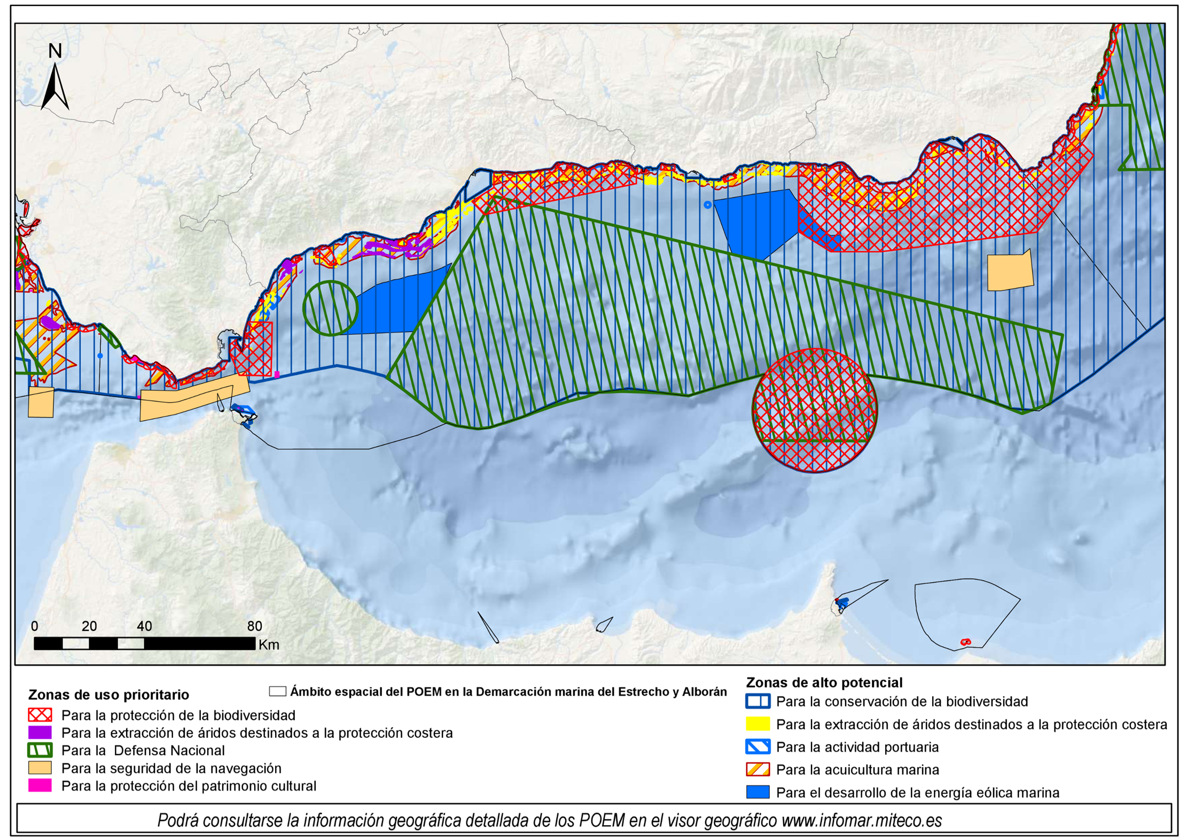Click the actividad portuaria legend symbol
1186x838 pixels.
pyautogui.click(x=758, y=746)
